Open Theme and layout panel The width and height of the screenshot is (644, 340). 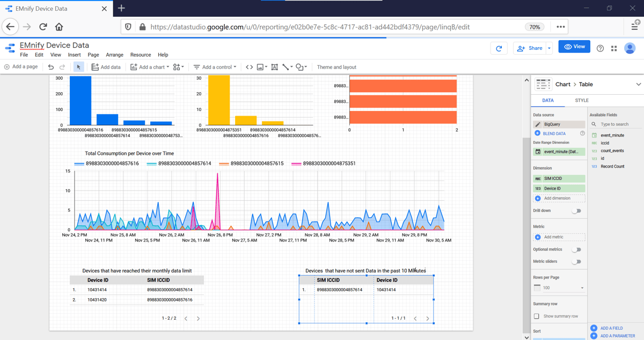coord(336,67)
